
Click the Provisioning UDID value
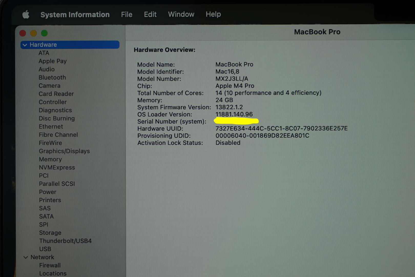pyautogui.click(x=262, y=135)
